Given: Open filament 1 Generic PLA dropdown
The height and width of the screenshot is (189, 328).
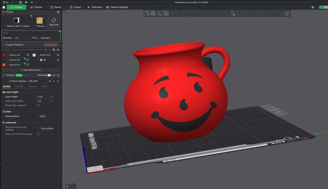Looking at the screenshot, I should [x=16, y=55].
